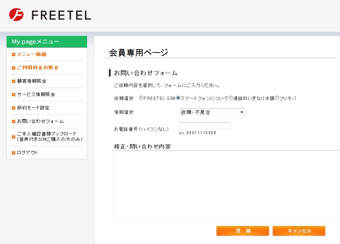Open the 情報選択 dropdown showing 故障・不具合

tap(212, 112)
